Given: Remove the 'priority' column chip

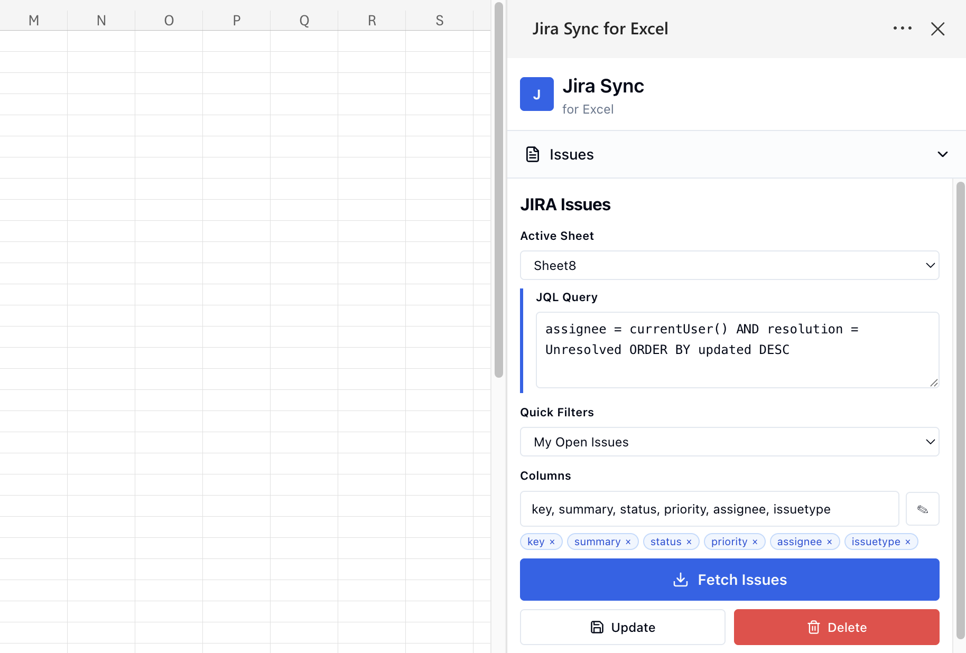Looking at the screenshot, I should 755,542.
